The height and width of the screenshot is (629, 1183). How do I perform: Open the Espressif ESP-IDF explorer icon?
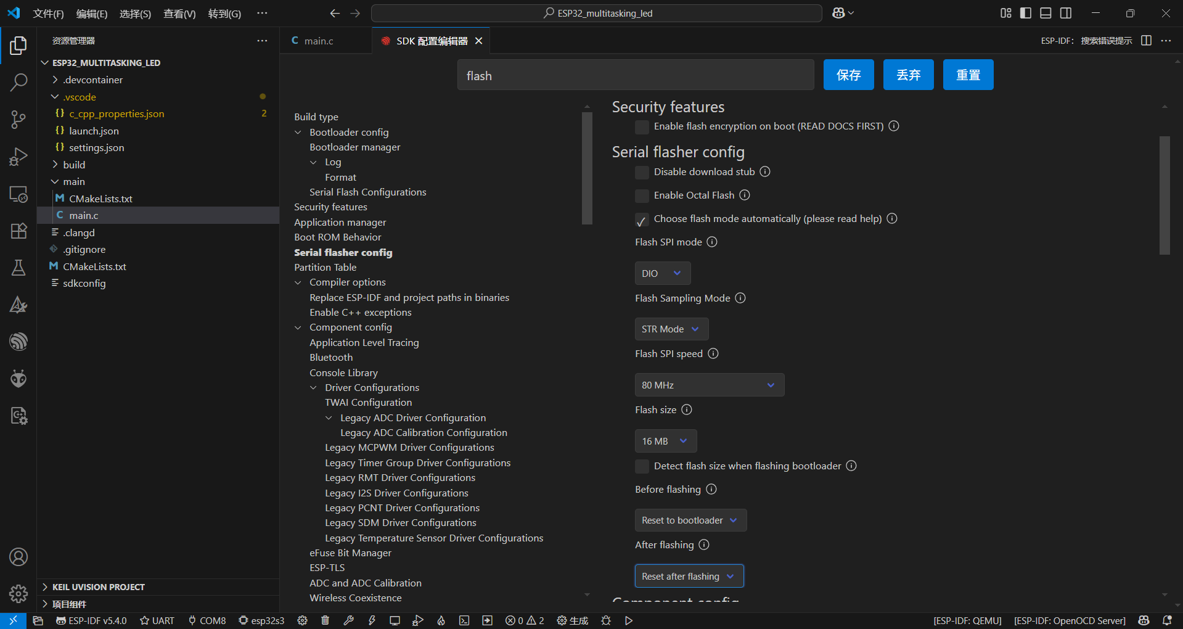pyautogui.click(x=18, y=341)
